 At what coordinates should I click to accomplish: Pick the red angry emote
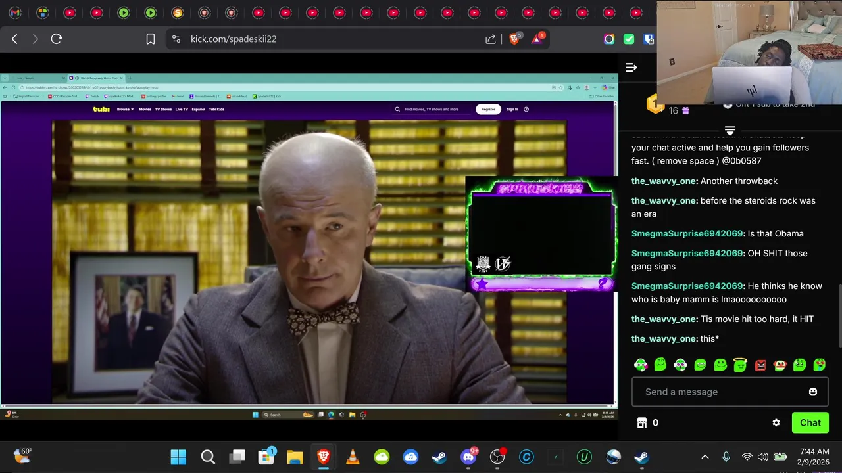(760, 365)
